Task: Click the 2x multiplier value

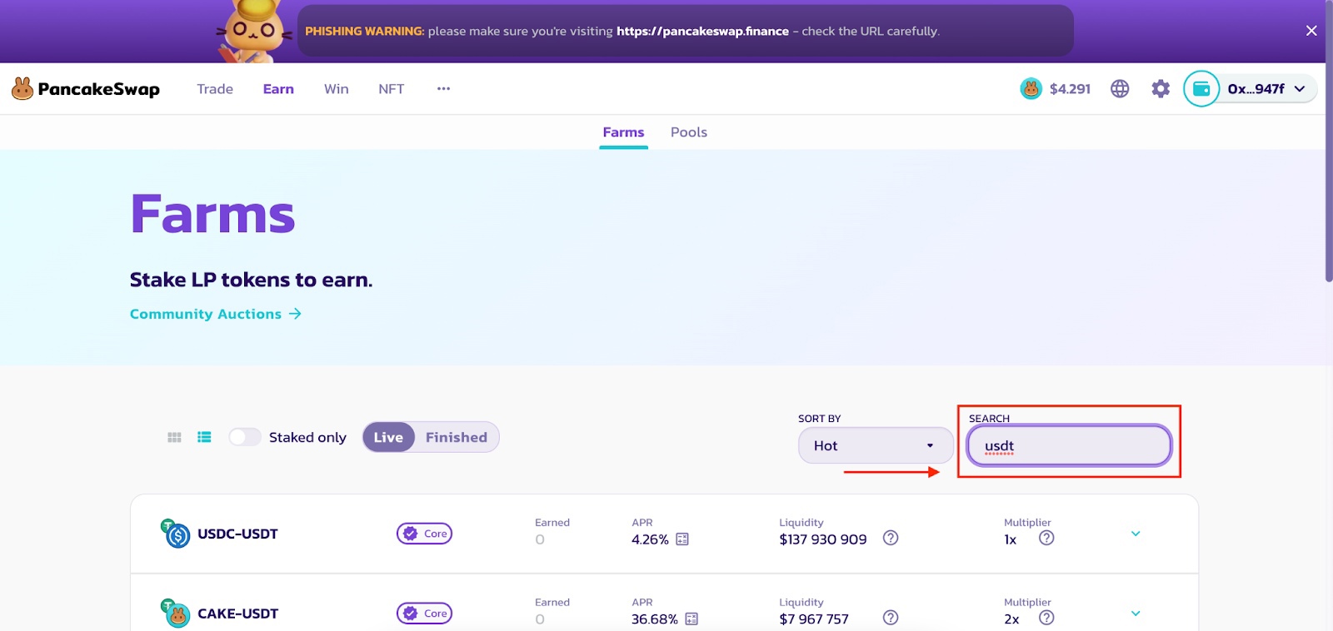Action: click(1011, 619)
